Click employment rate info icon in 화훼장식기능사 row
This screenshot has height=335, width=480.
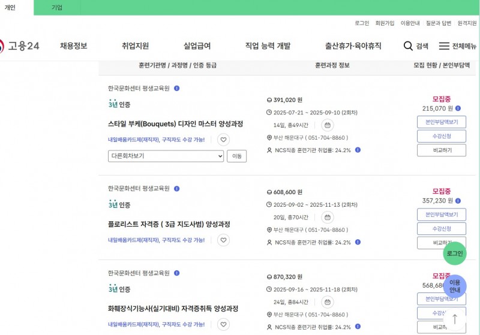point(358,327)
